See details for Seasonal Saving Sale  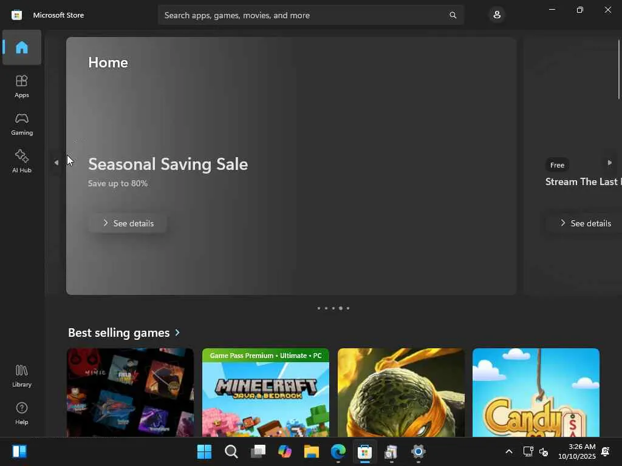128,223
